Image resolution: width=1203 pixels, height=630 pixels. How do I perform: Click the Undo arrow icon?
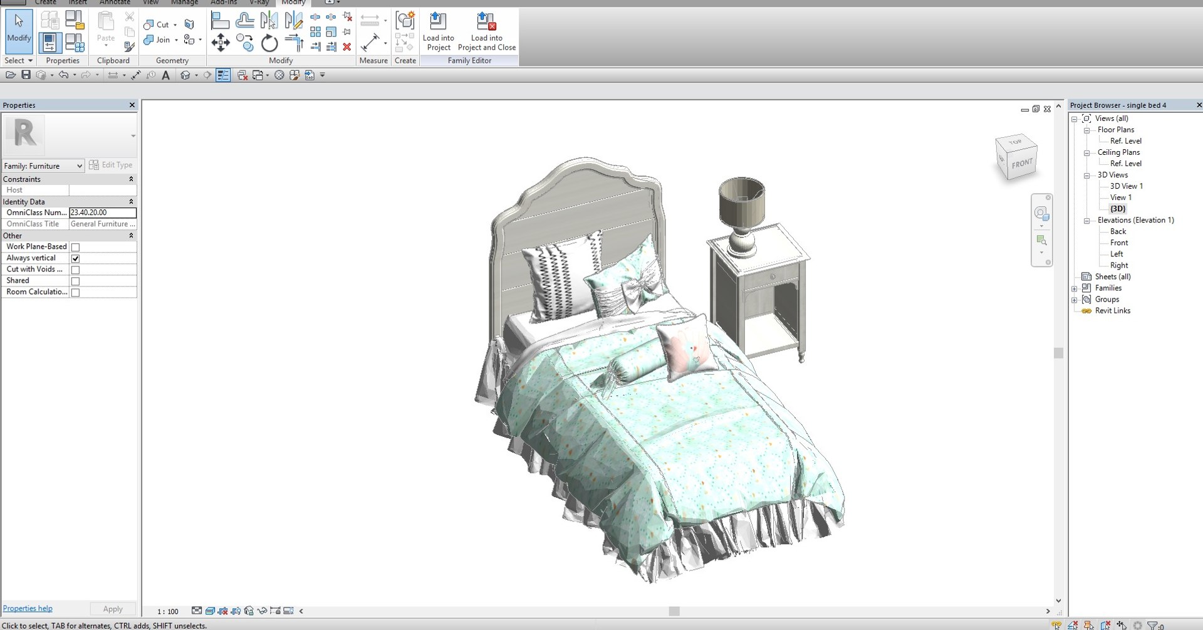(x=63, y=75)
